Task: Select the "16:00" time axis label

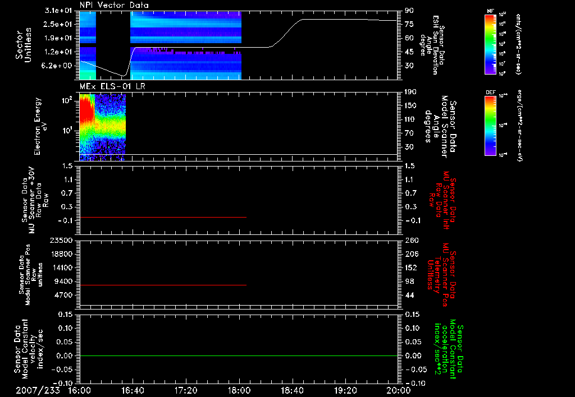Action: [80, 390]
